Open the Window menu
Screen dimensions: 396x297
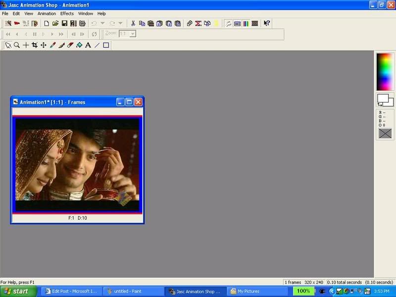pyautogui.click(x=86, y=14)
